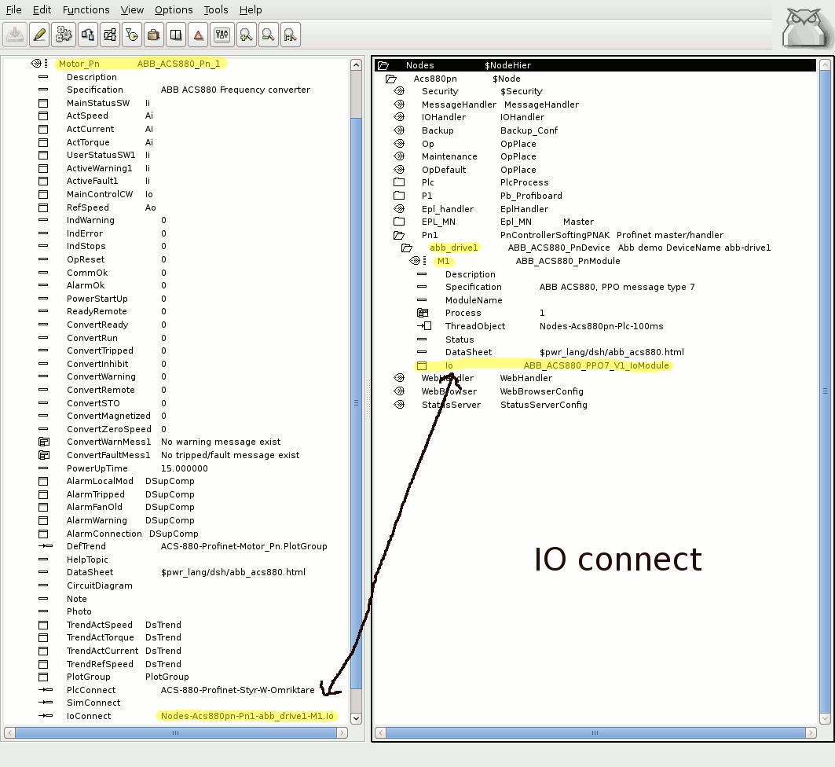Click the WebBrowser object icon
Screen dimensions: 835x767
pos(399,391)
